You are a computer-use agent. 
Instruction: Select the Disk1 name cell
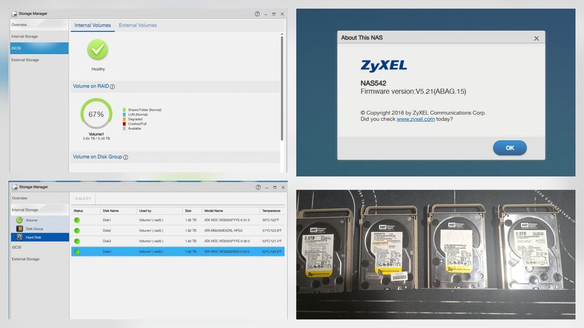107,220
